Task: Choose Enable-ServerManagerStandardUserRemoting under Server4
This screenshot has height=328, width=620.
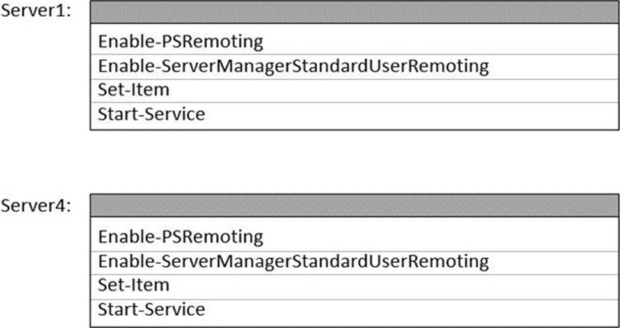Action: pyautogui.click(x=292, y=261)
